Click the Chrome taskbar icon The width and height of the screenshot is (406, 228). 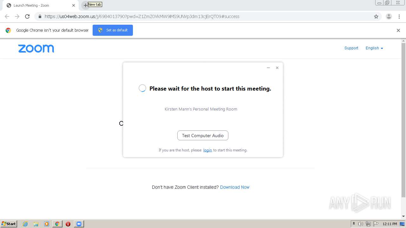[57, 224]
